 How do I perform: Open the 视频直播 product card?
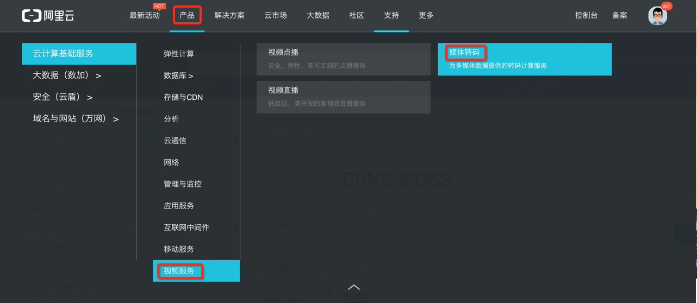[344, 97]
